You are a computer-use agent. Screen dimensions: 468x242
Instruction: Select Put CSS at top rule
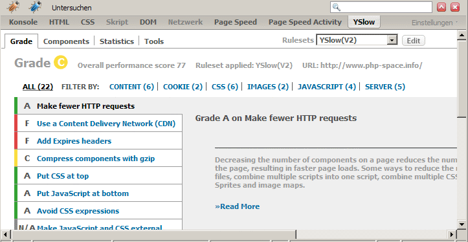pos(98,176)
